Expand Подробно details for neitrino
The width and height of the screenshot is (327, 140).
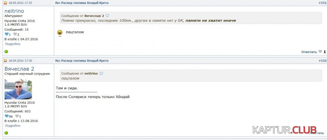[x=13, y=44]
